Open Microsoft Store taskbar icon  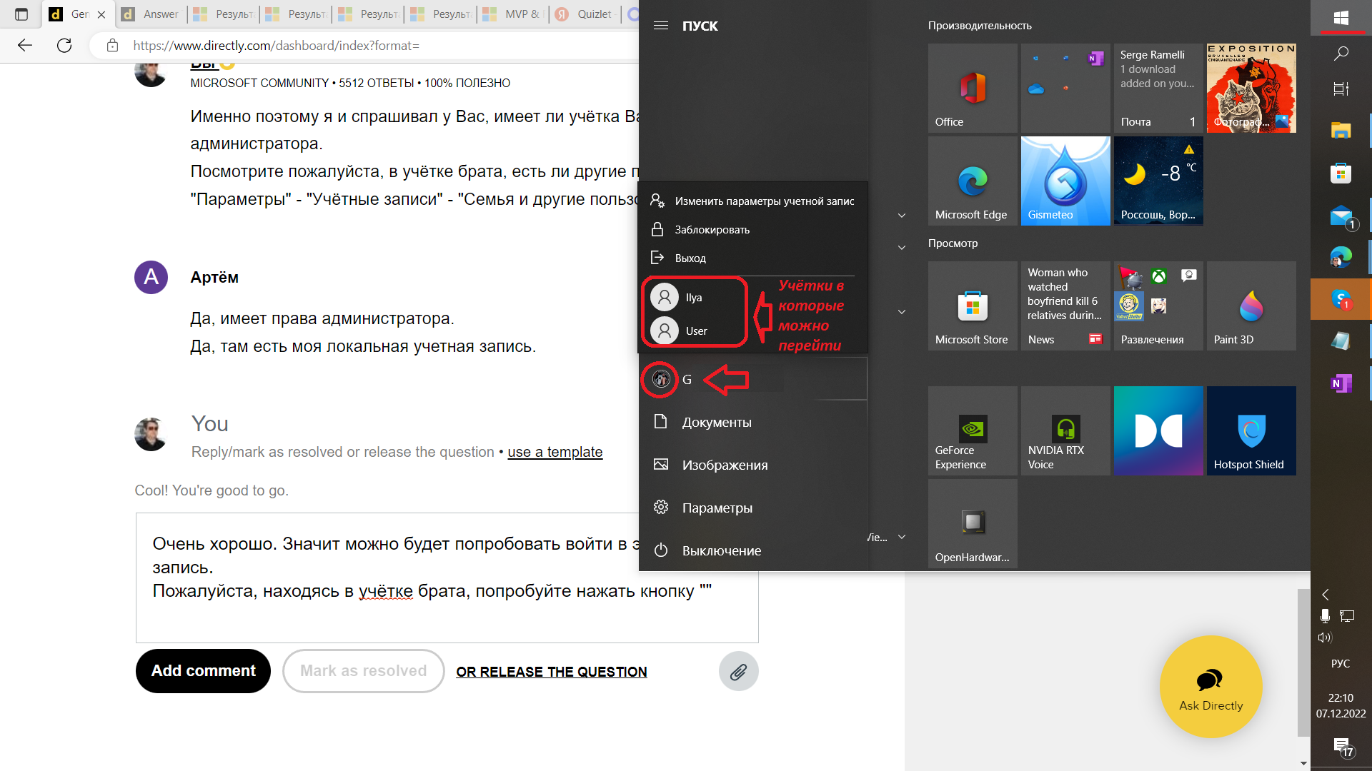pos(1341,173)
